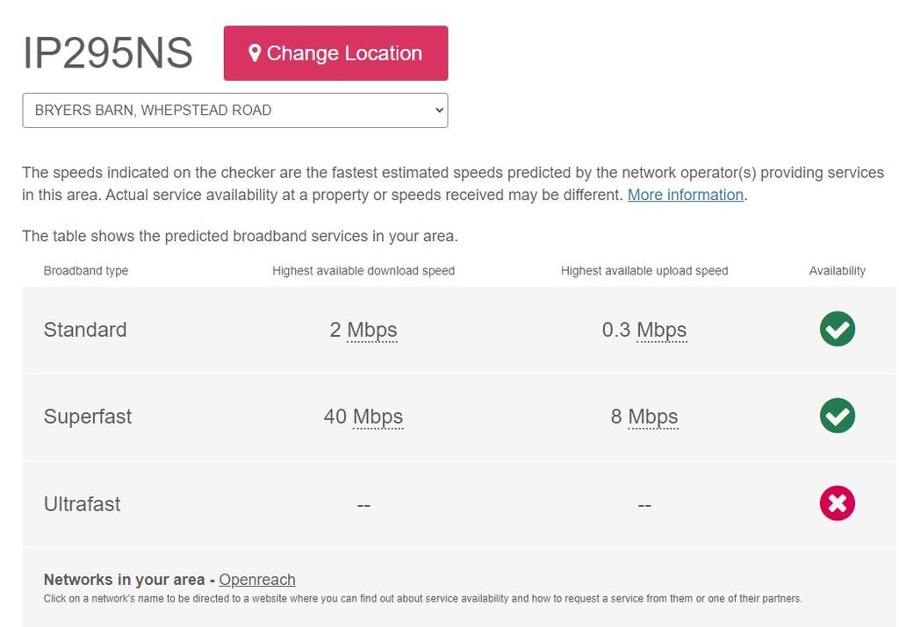The width and height of the screenshot is (899, 627).
Task: Open the More information link
Action: [x=686, y=194]
